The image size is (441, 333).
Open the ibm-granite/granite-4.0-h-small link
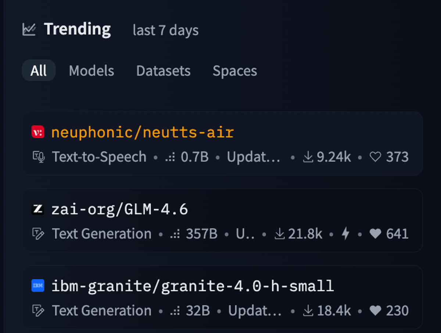tap(193, 286)
